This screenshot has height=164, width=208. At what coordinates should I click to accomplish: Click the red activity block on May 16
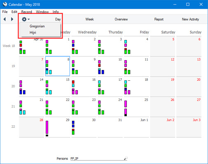[x=73, y=82]
